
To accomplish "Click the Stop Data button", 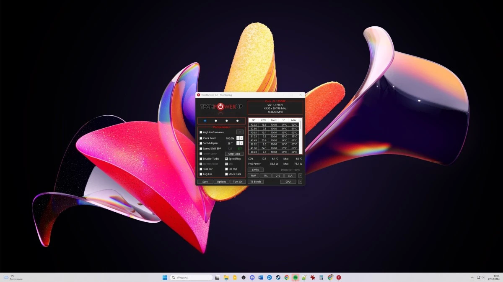I will pyautogui.click(x=234, y=154).
